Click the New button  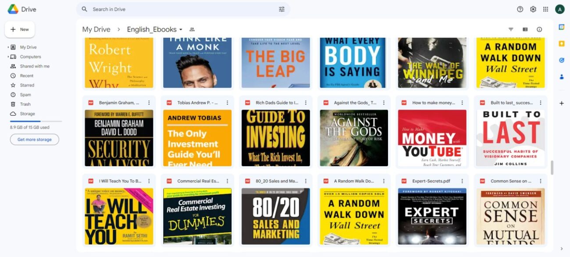(x=20, y=29)
